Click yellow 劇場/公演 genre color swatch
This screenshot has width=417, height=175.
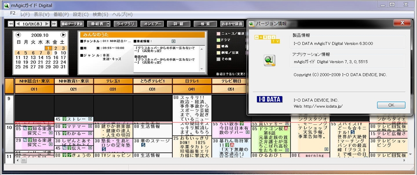pos(219,53)
